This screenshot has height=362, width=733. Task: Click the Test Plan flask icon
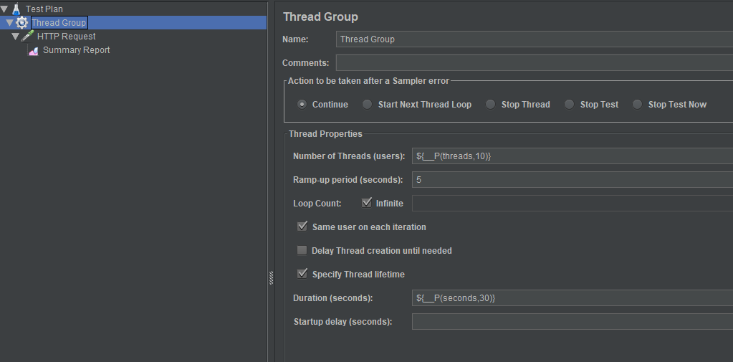pos(16,9)
